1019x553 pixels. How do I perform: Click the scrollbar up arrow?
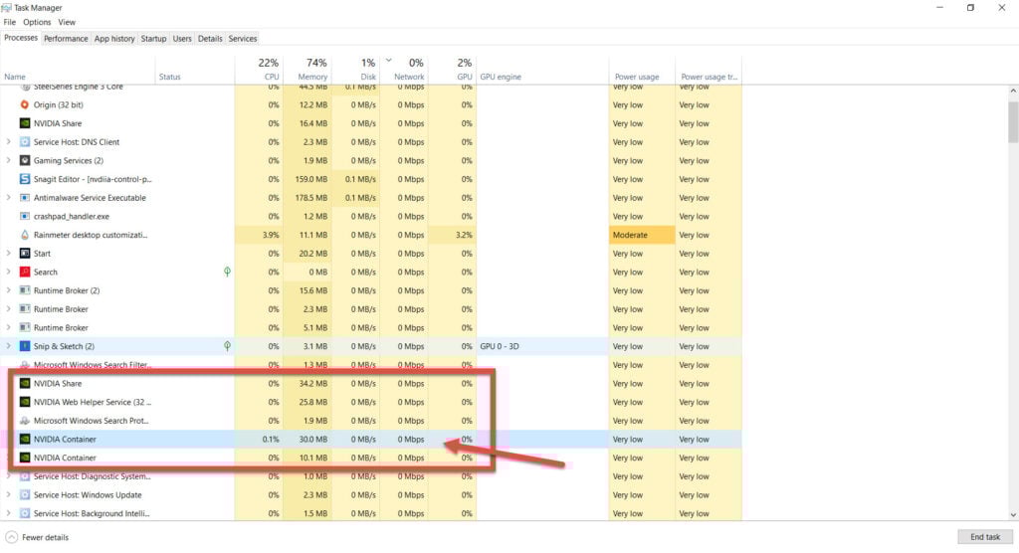tap(1013, 91)
